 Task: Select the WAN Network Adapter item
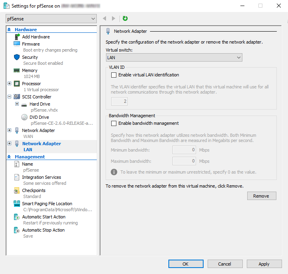[38, 130]
